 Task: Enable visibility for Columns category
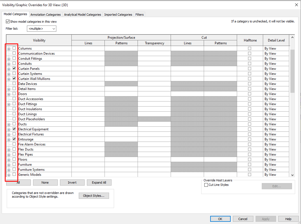(14, 48)
